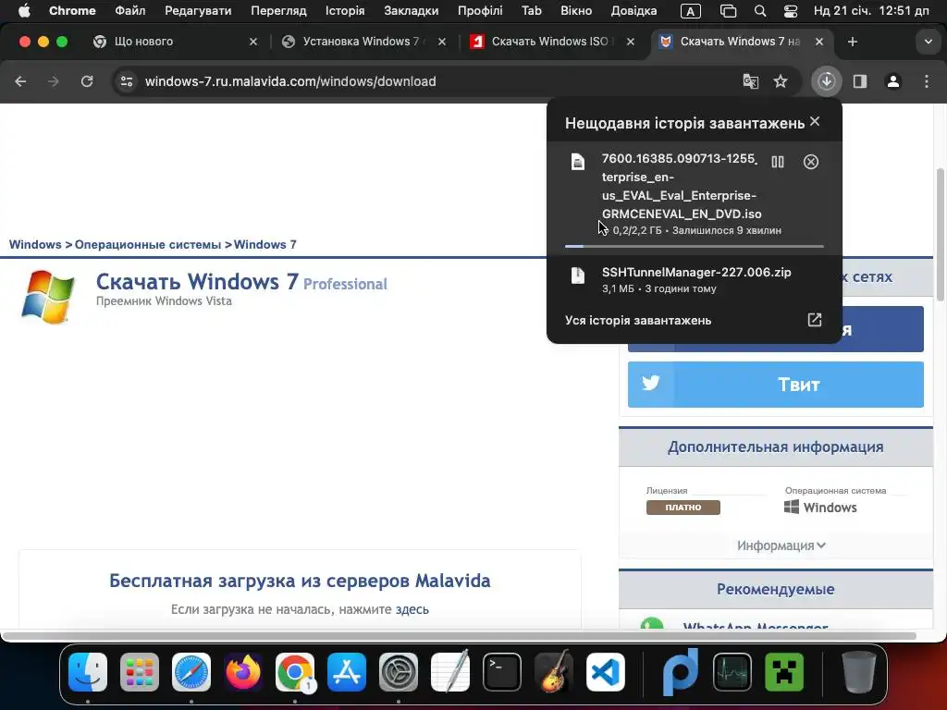Open full download history external icon

pyautogui.click(x=815, y=319)
